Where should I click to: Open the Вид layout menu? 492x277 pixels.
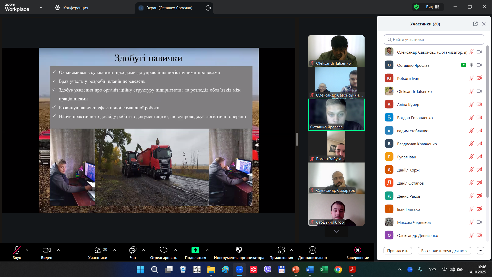coord(432,7)
